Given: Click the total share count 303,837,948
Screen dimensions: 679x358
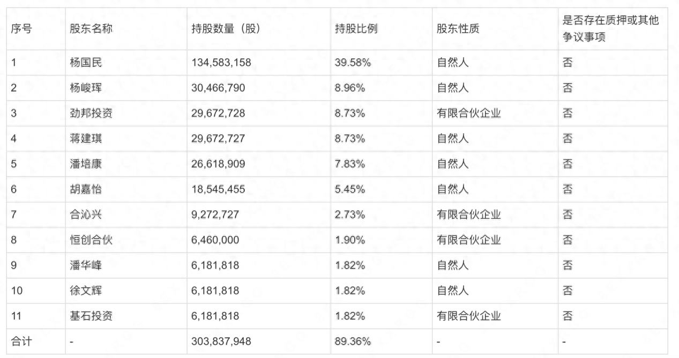Looking at the screenshot, I should point(221,341).
